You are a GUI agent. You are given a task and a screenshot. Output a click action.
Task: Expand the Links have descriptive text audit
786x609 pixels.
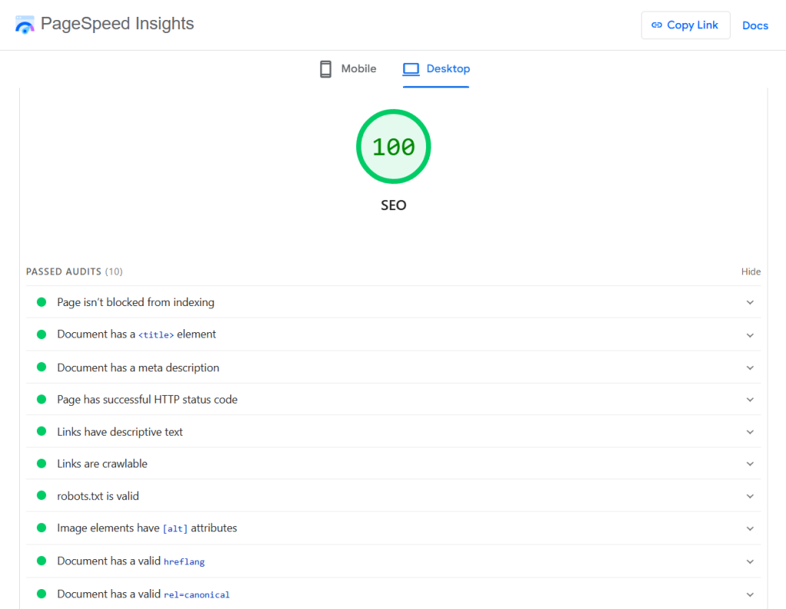750,431
